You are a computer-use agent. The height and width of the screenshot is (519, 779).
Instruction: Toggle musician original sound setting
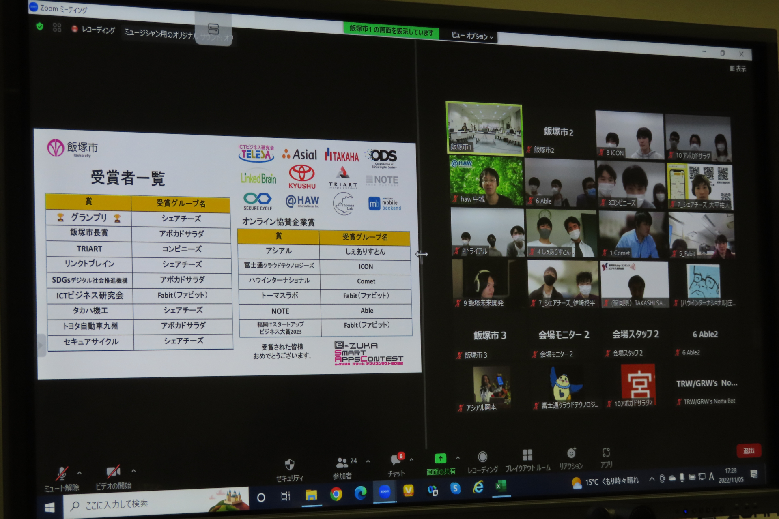[x=160, y=34]
